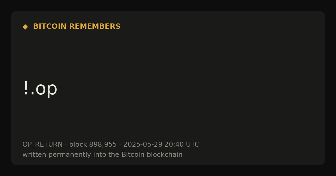This screenshot has height=176, width=336.
Task: Open block number 898,955
Action: (103, 145)
